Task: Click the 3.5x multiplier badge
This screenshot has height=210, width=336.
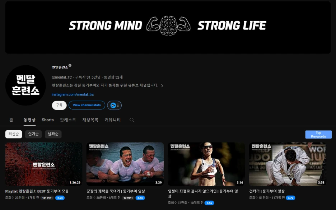Action: point(209,203)
